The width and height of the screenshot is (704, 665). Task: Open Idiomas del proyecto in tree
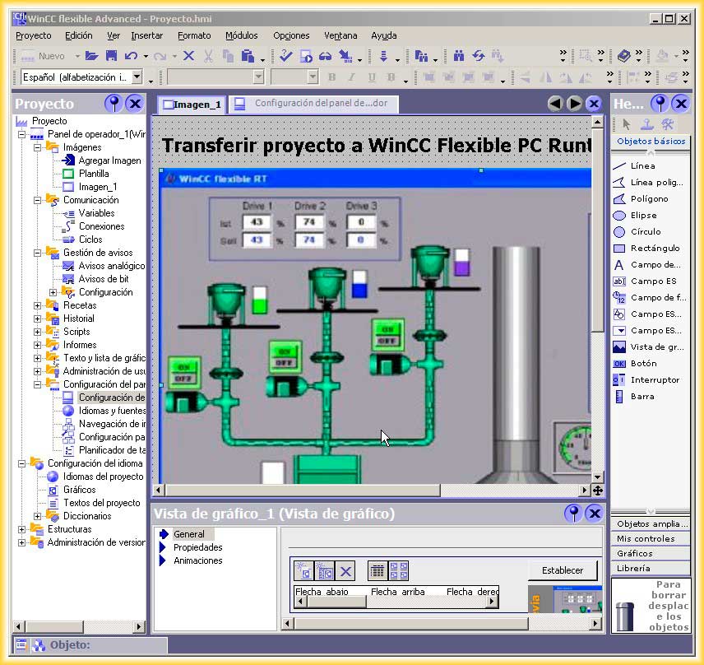(x=103, y=477)
